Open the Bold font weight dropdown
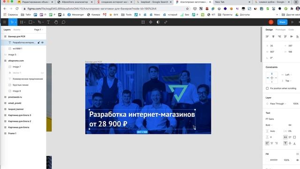Image resolution: width=300 pixels, height=169 pixels. click(269, 125)
